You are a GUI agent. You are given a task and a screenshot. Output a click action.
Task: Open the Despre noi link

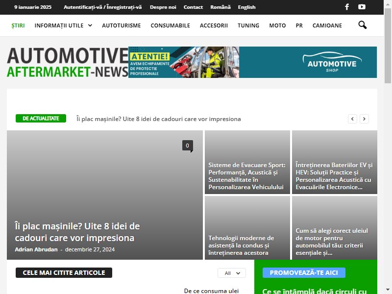click(163, 7)
